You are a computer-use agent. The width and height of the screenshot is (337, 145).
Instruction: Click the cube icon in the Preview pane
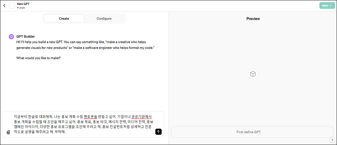coord(253,74)
